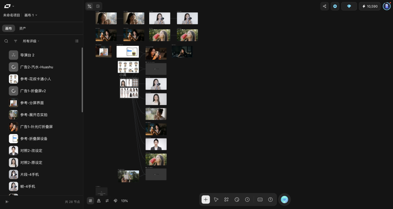Image resolution: width=393 pixels, height=209 pixels.
Task: Click the dark desk scene node thumbnail
Action: click(182, 52)
